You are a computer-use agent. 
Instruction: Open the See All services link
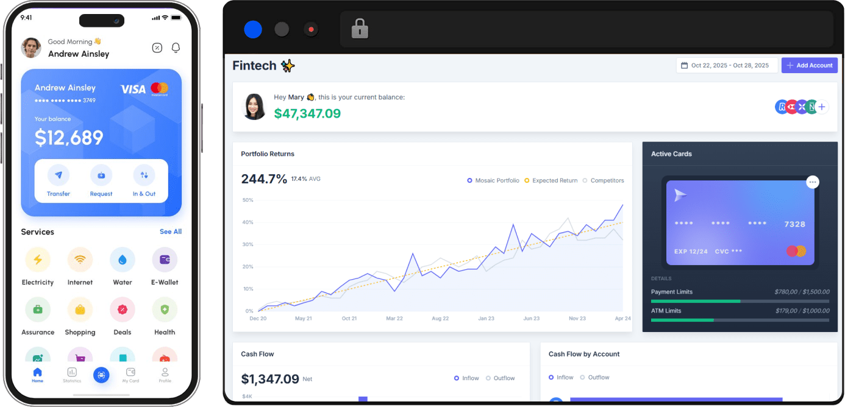(x=170, y=232)
